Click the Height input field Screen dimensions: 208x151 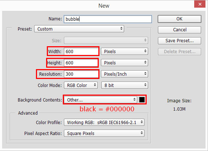coord(81,63)
